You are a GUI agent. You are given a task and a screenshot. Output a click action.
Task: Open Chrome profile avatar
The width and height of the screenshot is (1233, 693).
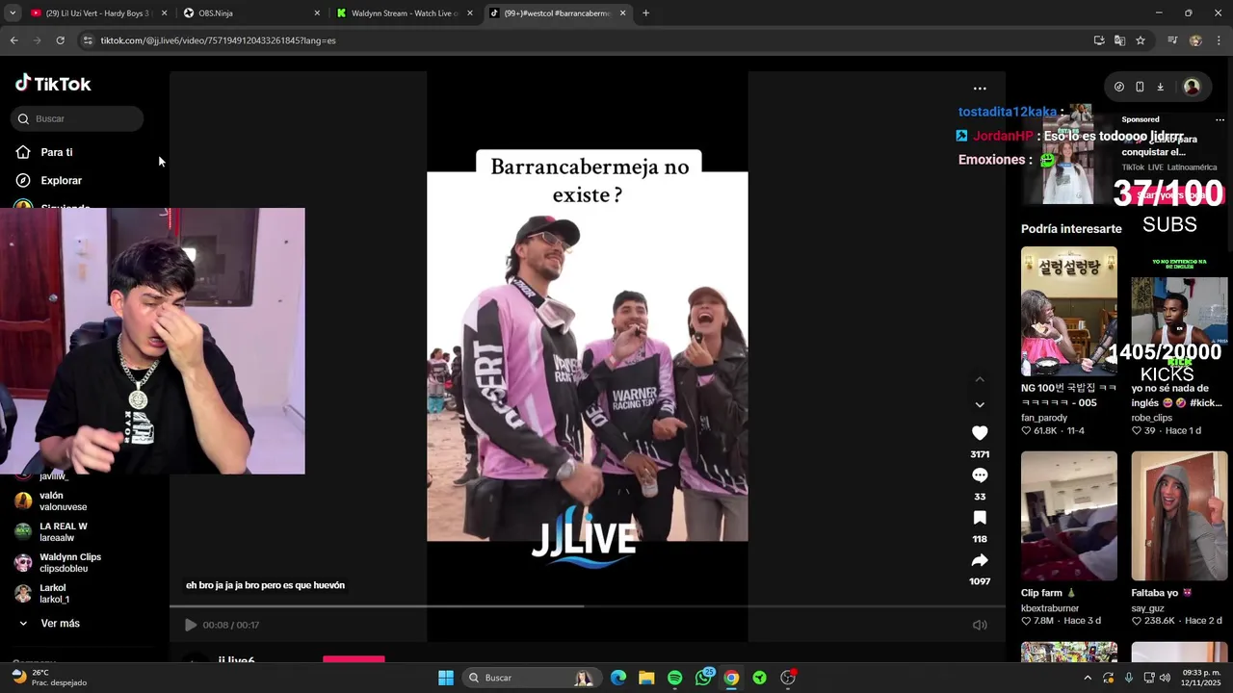(1195, 40)
